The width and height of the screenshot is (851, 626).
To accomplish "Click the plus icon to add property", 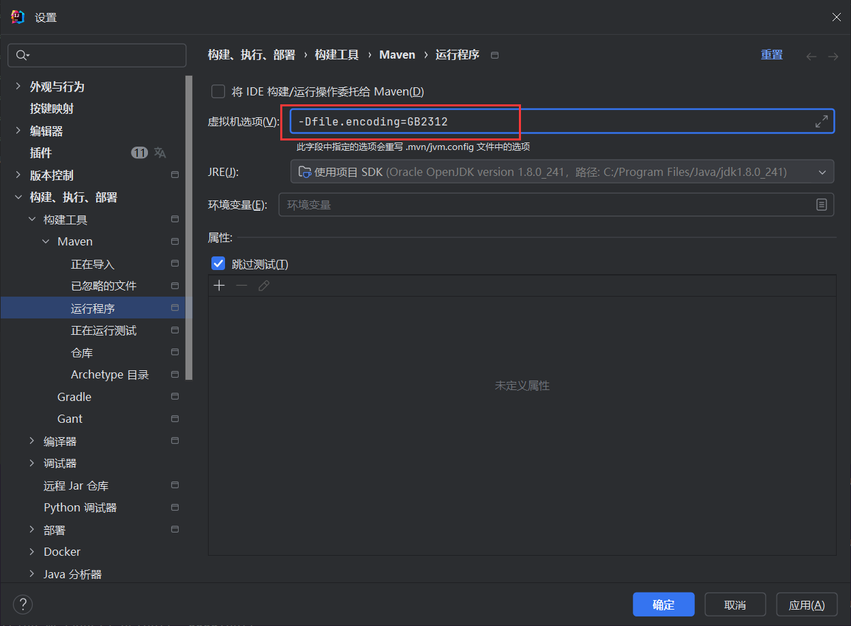I will pos(219,285).
